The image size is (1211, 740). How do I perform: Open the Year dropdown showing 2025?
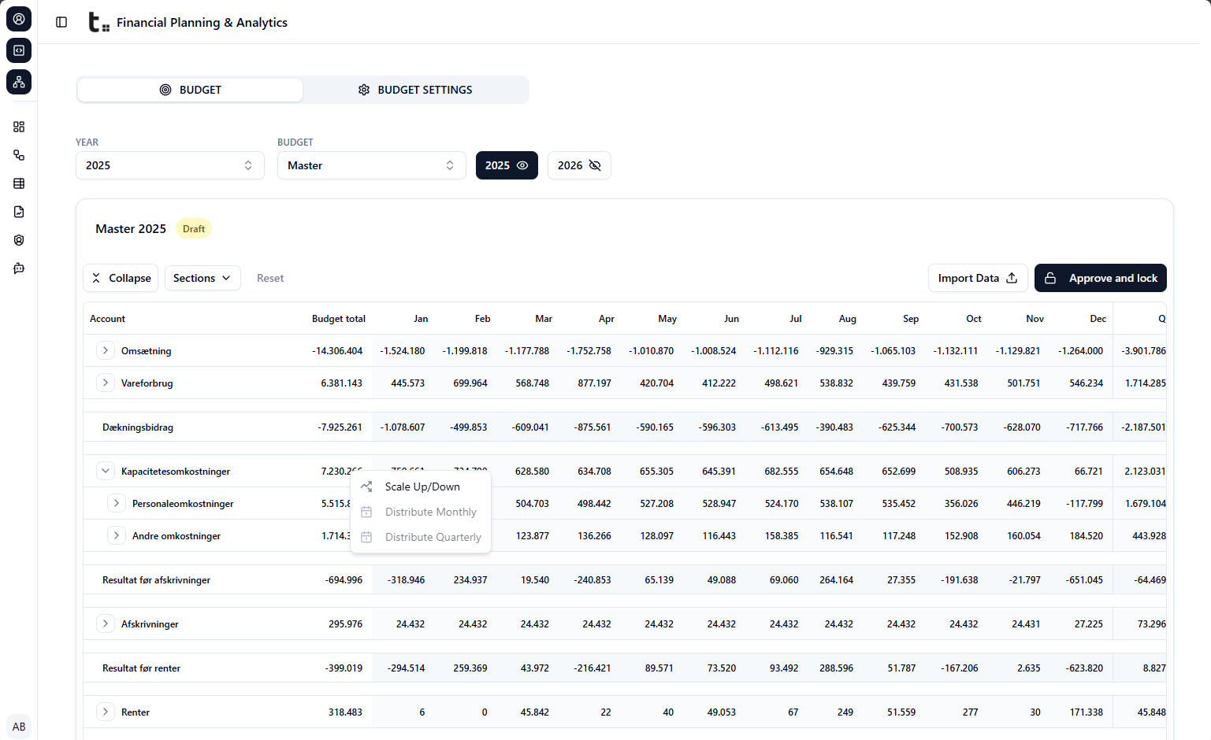point(170,165)
